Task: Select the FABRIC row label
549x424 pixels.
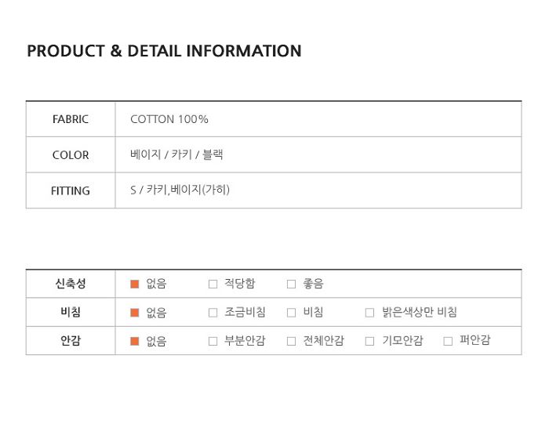Action: 71,119
